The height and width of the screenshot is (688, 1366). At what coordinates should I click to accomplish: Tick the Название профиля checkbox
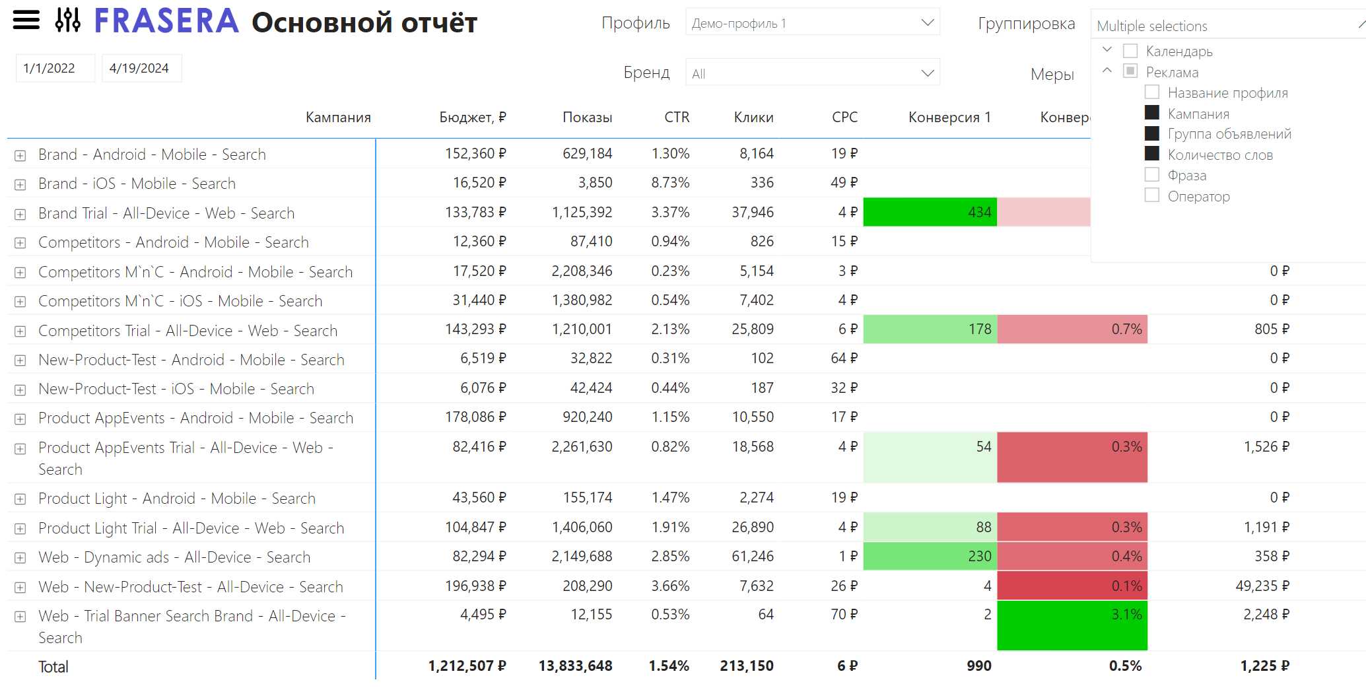pos(1152,92)
